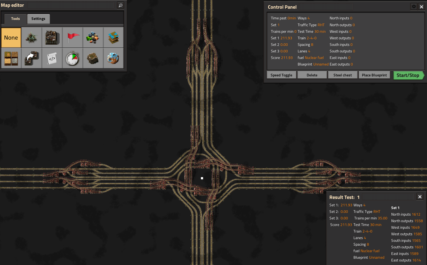Click North inputs 0 in Control Panel
The image size is (427, 265).
(x=341, y=18)
